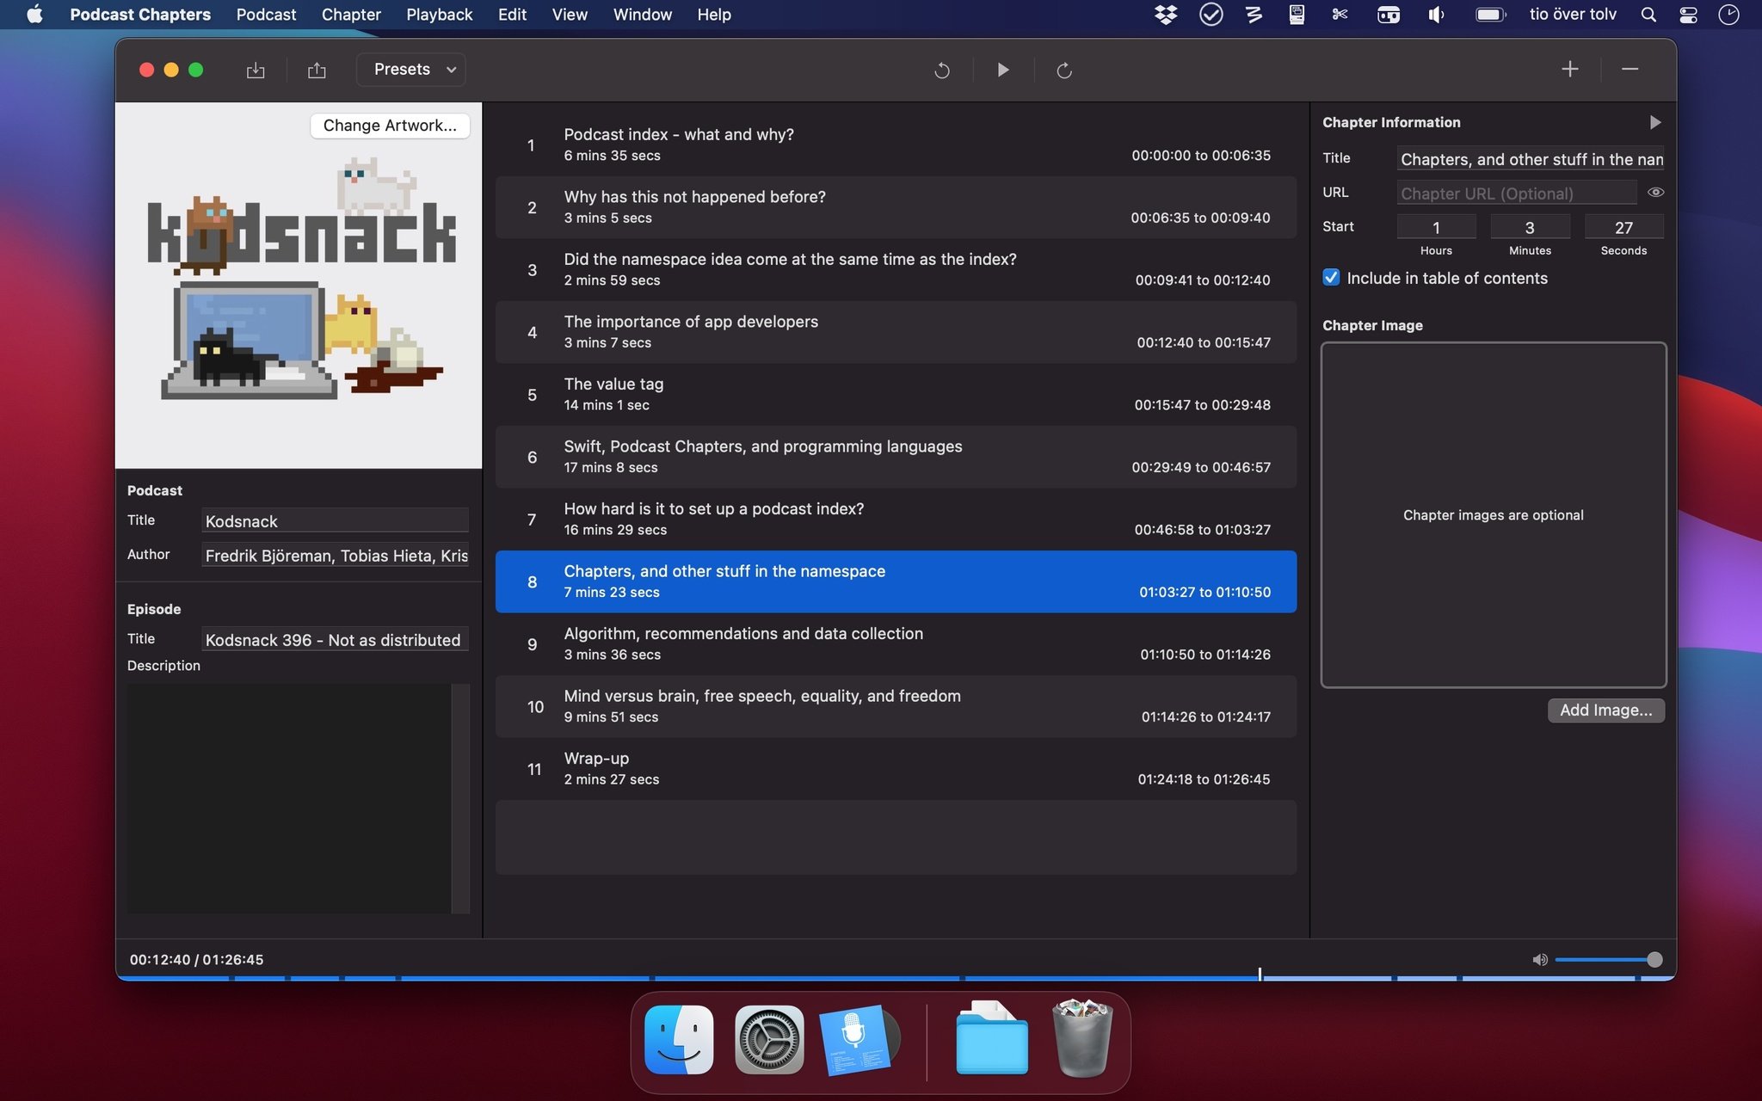The image size is (1762, 1101).
Task: Click the Chapter Image drop area
Action: tap(1494, 515)
